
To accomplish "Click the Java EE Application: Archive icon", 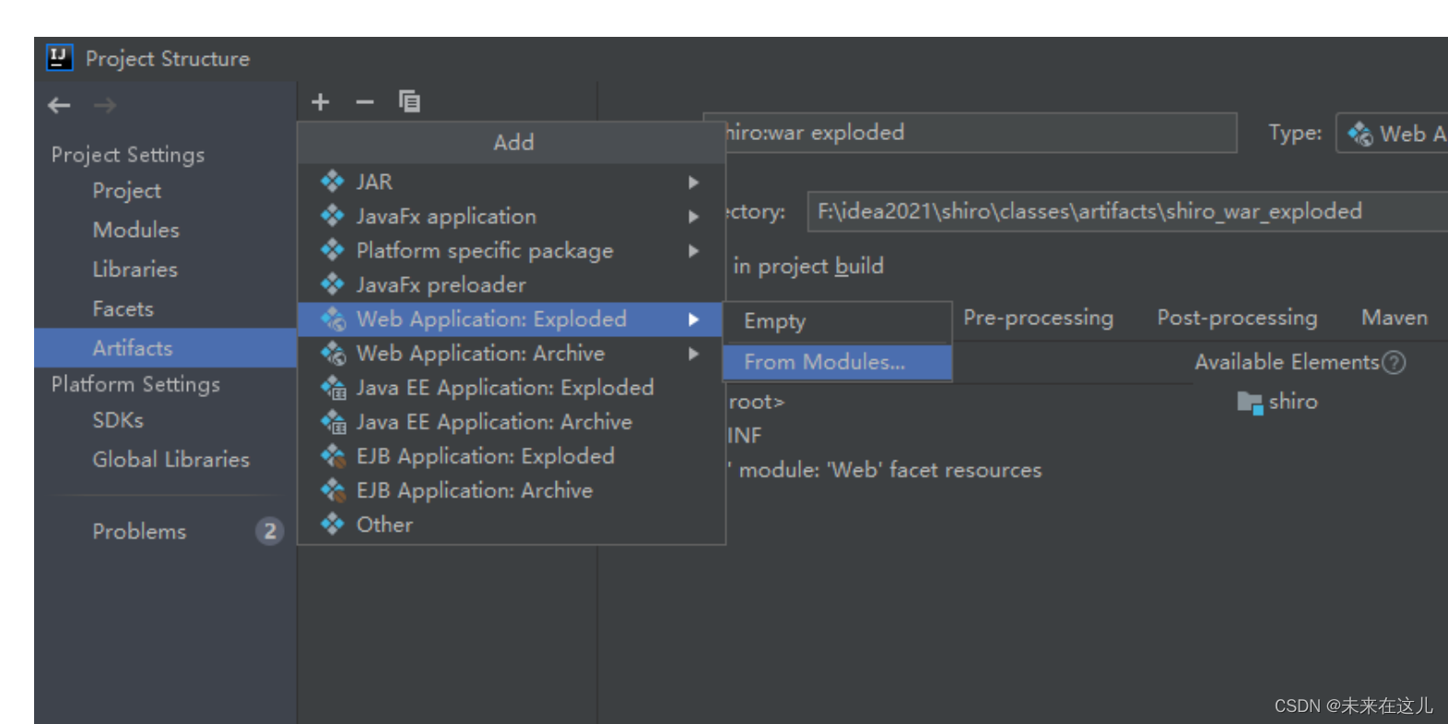I will (x=333, y=422).
